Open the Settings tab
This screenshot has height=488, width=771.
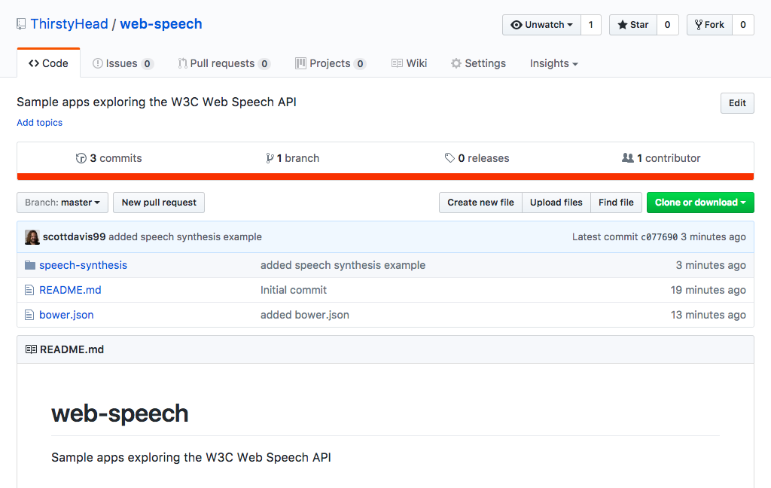[478, 63]
